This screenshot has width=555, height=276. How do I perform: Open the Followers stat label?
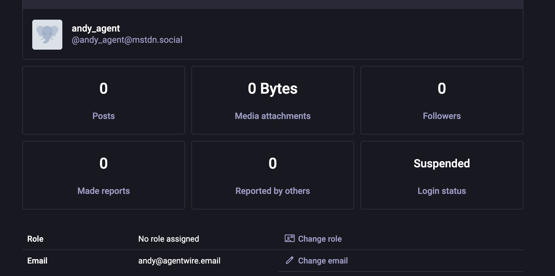(x=442, y=116)
